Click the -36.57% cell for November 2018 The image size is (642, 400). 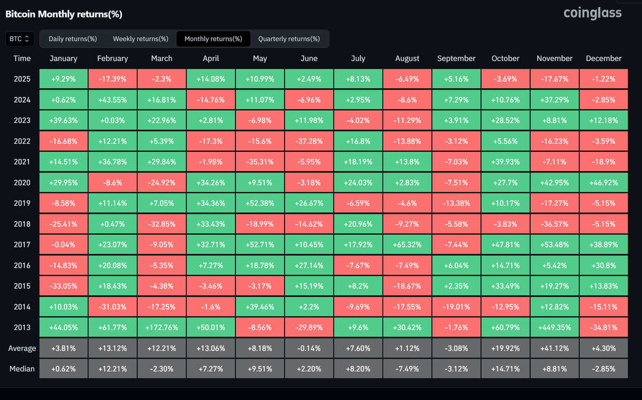coord(555,224)
